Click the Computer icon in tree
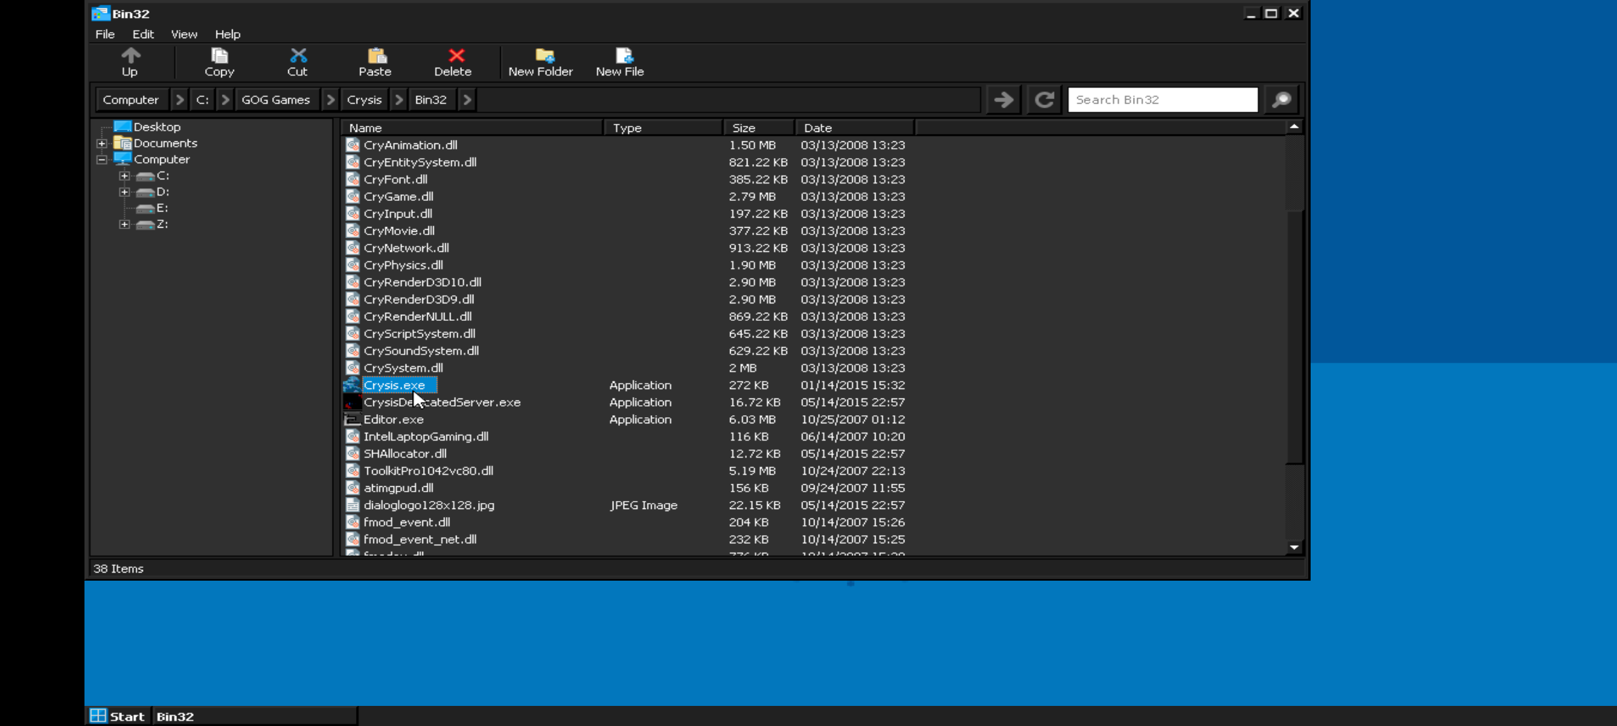Screen dimensions: 1617x726 122,159
